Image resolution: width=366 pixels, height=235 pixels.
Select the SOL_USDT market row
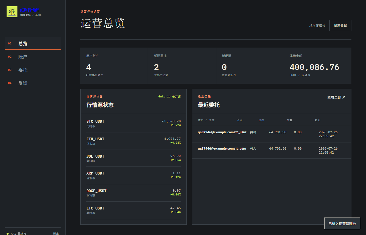tap(134, 158)
